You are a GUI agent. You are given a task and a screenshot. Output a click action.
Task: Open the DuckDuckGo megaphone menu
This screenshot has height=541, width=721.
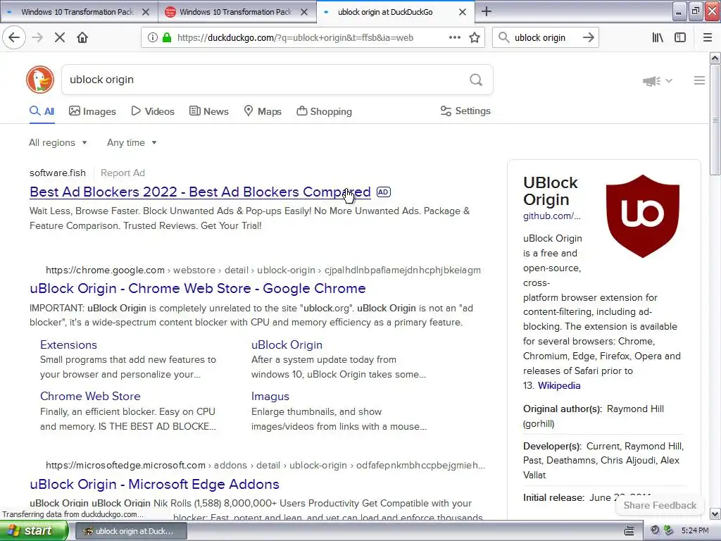658,81
